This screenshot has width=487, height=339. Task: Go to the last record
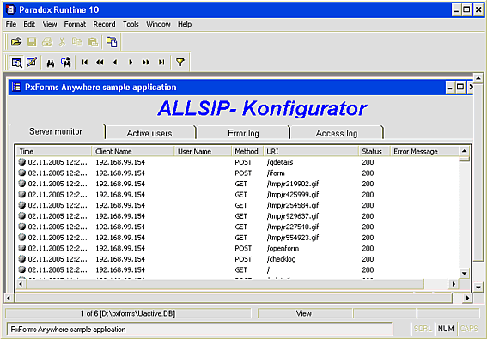161,63
